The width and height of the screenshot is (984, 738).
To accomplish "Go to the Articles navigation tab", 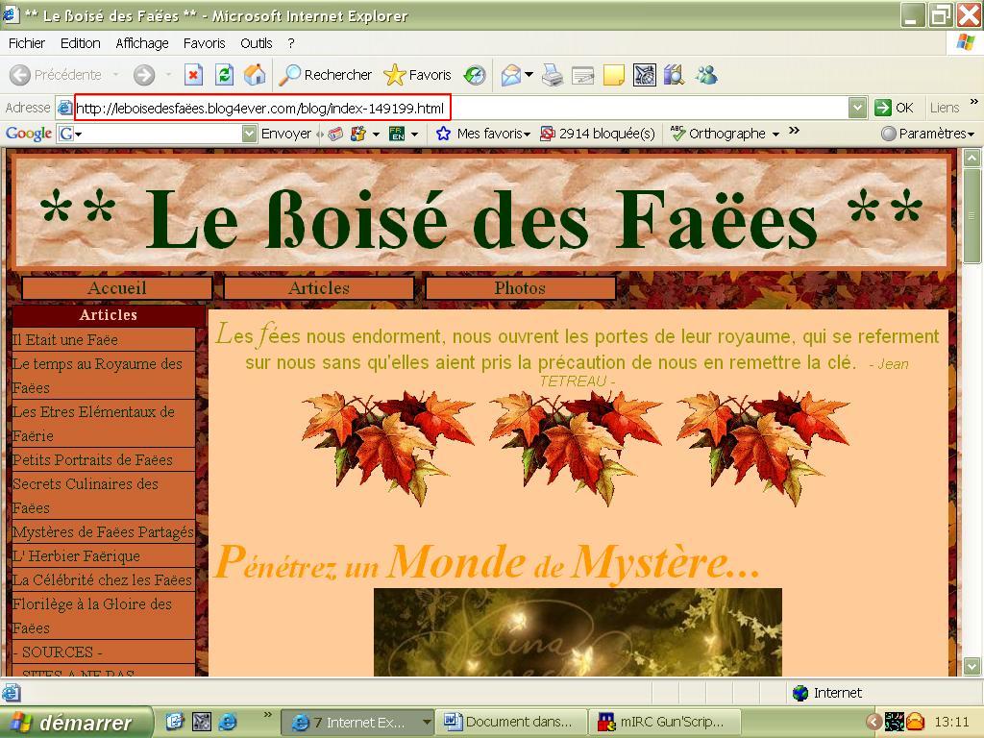I will (319, 288).
